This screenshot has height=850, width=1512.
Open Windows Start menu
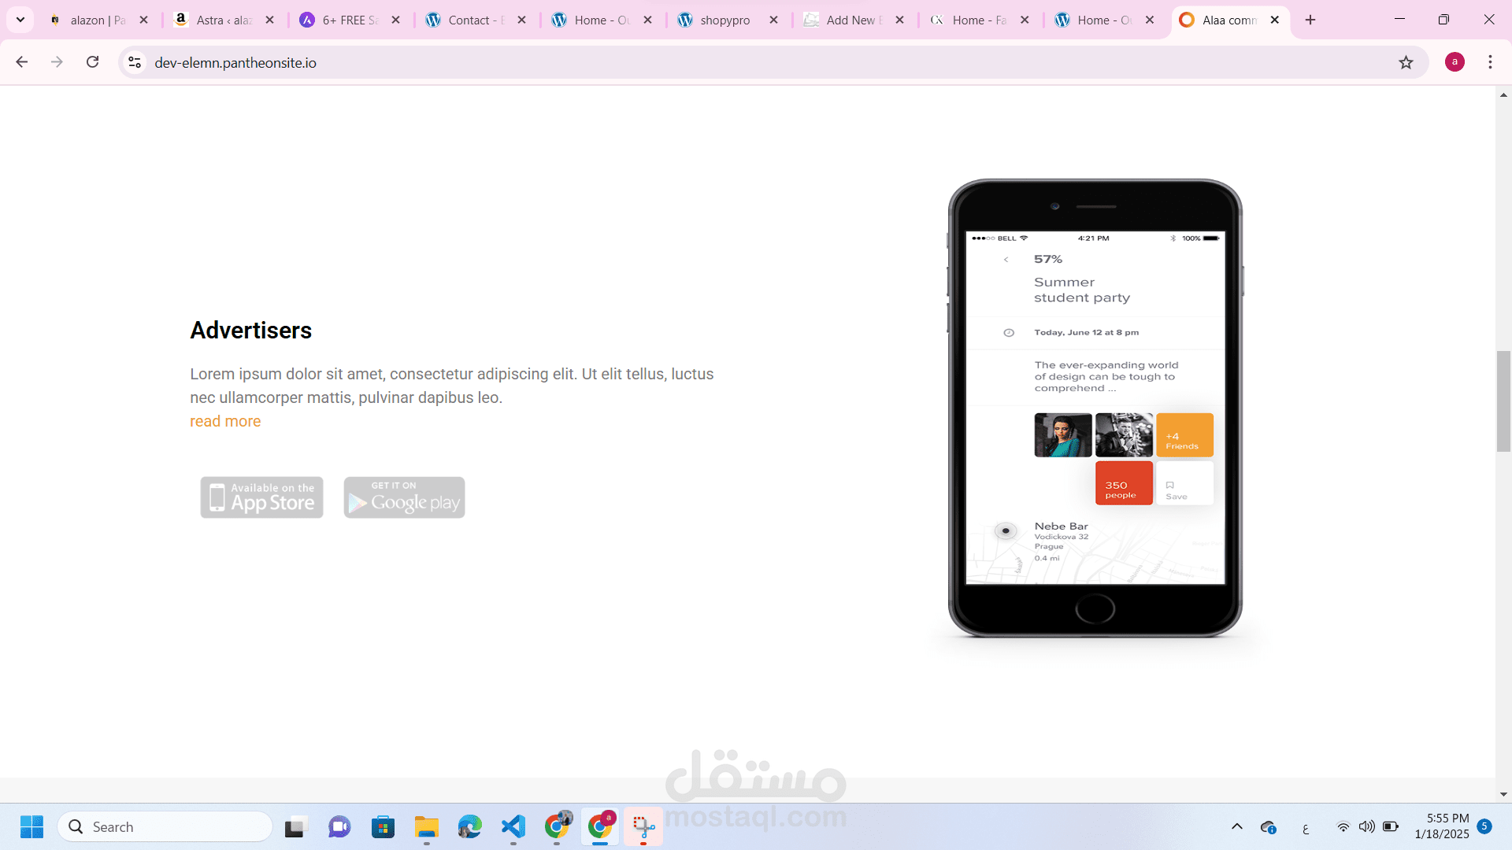(31, 826)
